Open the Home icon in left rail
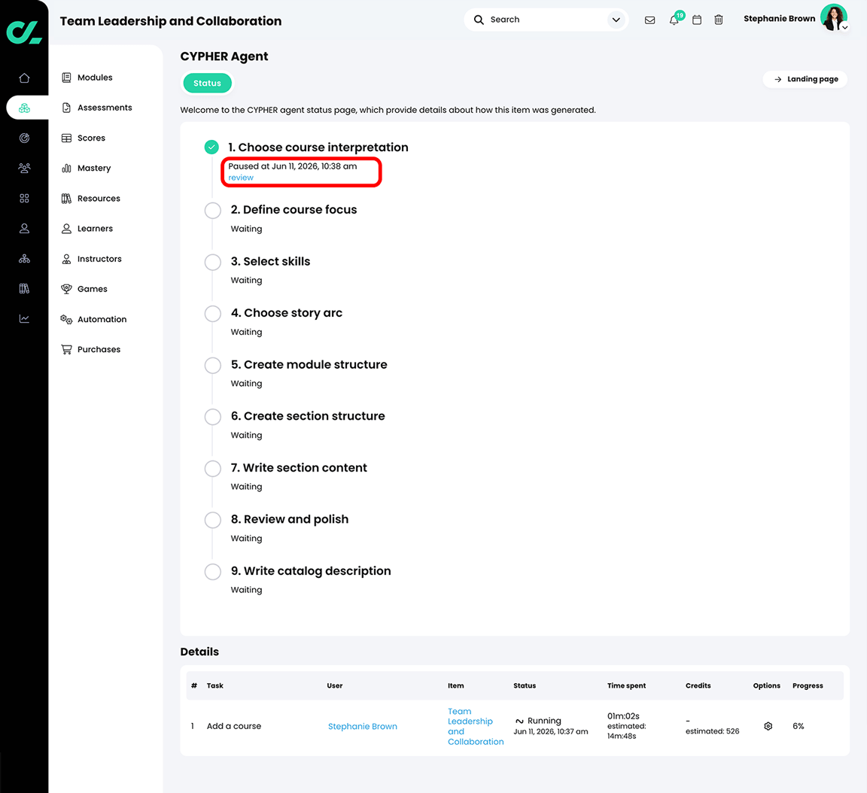 pyautogui.click(x=24, y=78)
